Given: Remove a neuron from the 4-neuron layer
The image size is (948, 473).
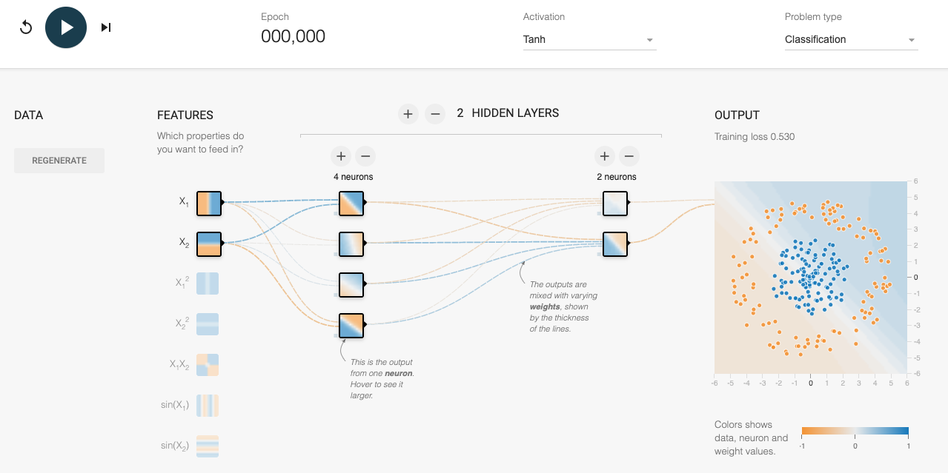Looking at the screenshot, I should pos(365,156).
